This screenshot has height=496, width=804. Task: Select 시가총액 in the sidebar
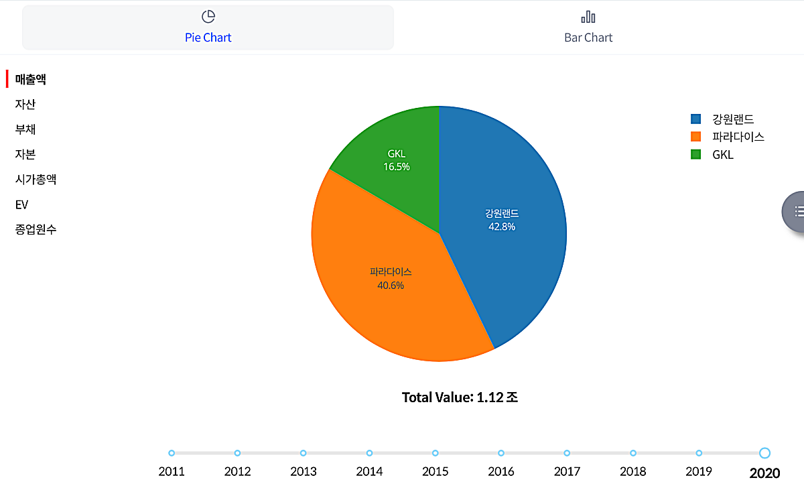[x=36, y=180]
